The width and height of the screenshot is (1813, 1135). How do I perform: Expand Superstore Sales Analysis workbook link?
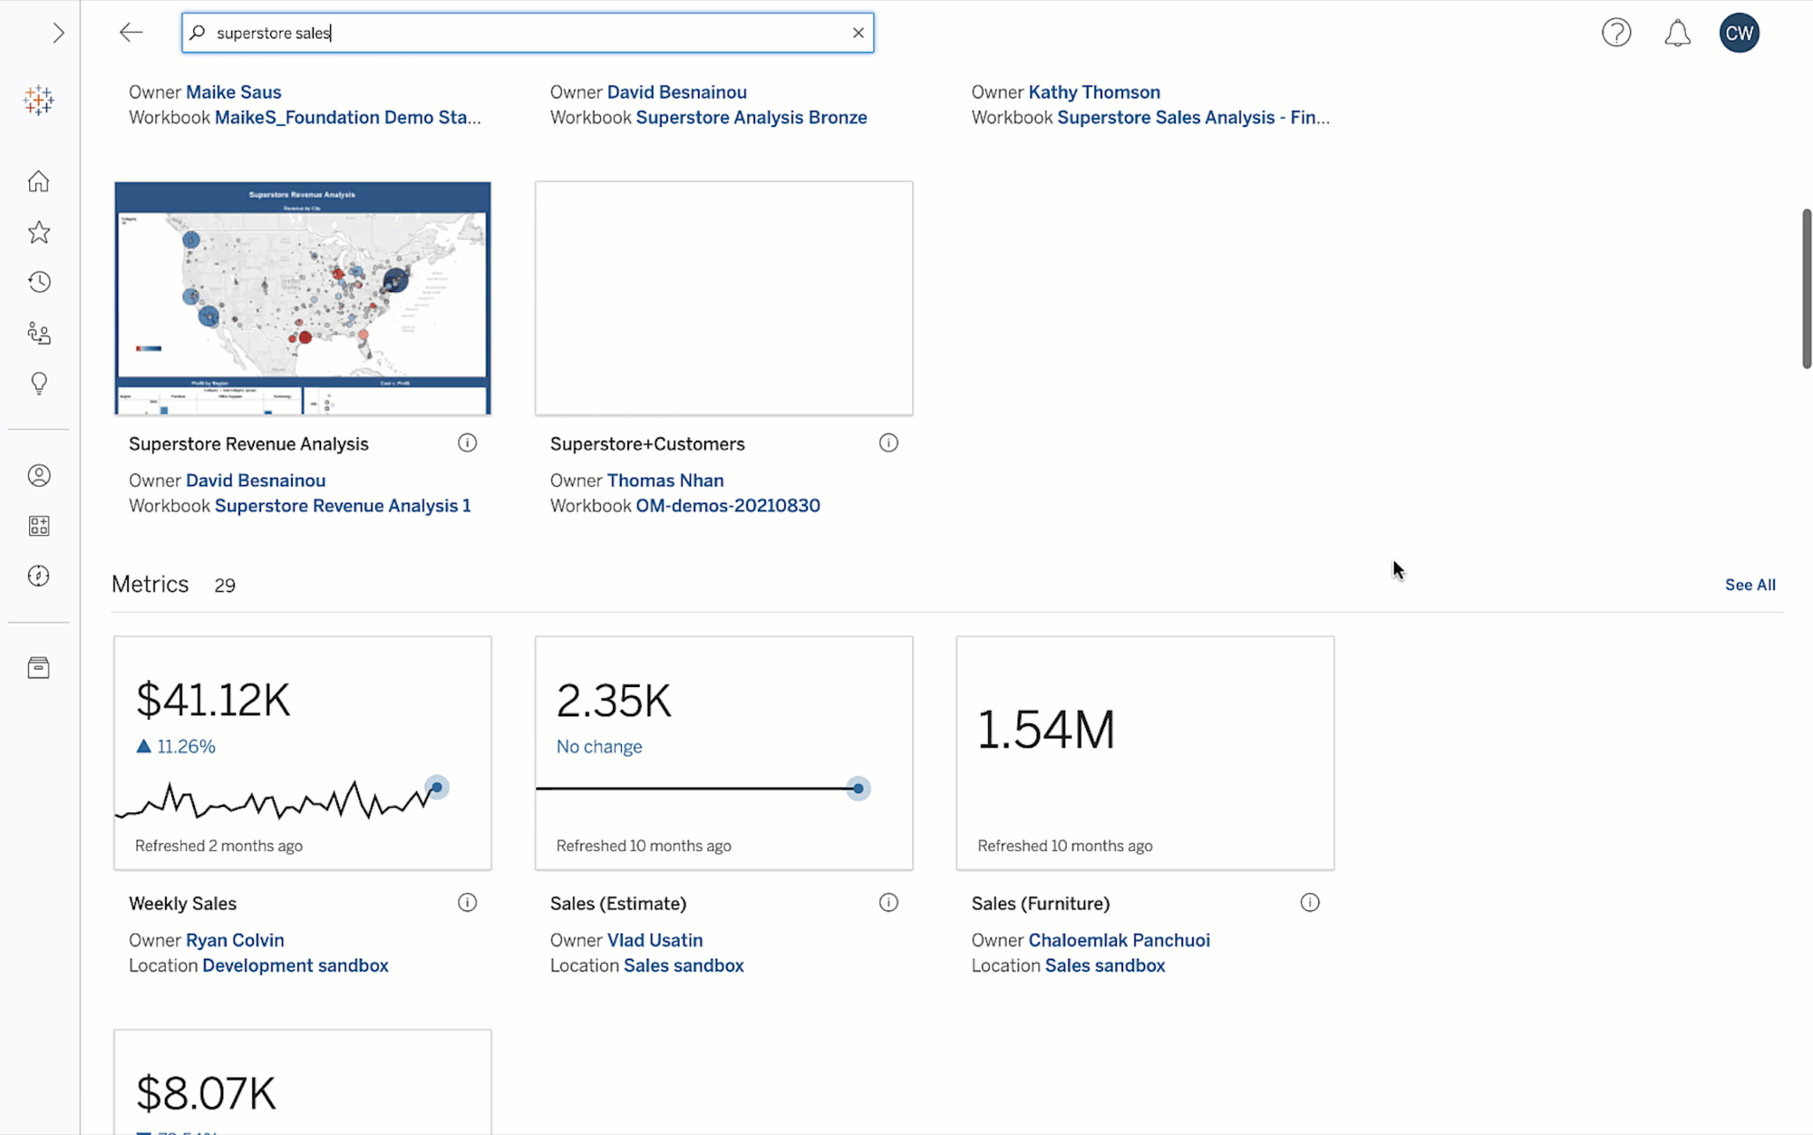coord(1191,116)
